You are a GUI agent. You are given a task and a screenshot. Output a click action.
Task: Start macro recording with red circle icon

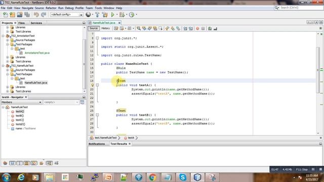tap(197, 28)
